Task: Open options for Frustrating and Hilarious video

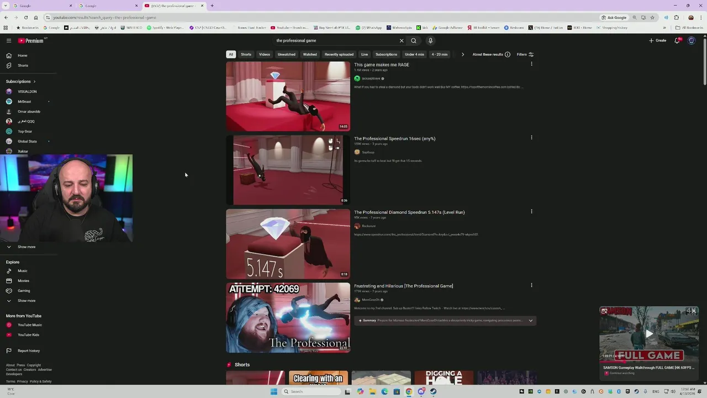Action: tap(531, 285)
